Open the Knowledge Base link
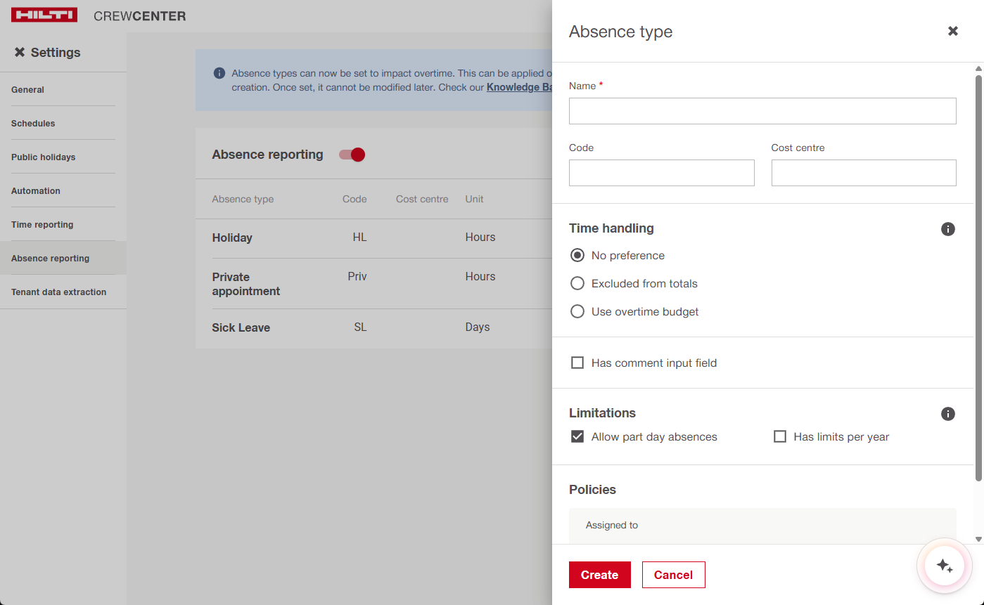 [x=519, y=87]
